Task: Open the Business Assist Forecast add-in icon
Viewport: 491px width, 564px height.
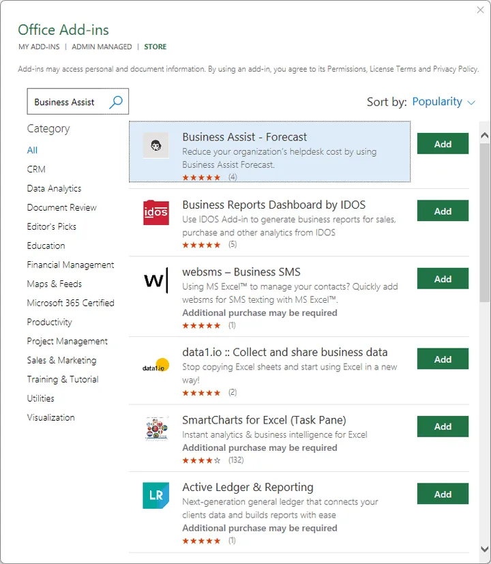Action: click(x=156, y=146)
